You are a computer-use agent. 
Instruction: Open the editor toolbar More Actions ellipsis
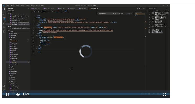coord(144,9)
